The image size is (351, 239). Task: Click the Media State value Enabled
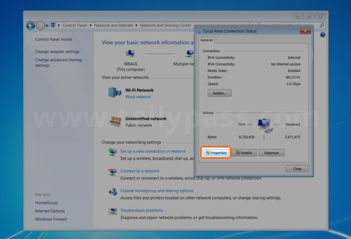point(294,71)
